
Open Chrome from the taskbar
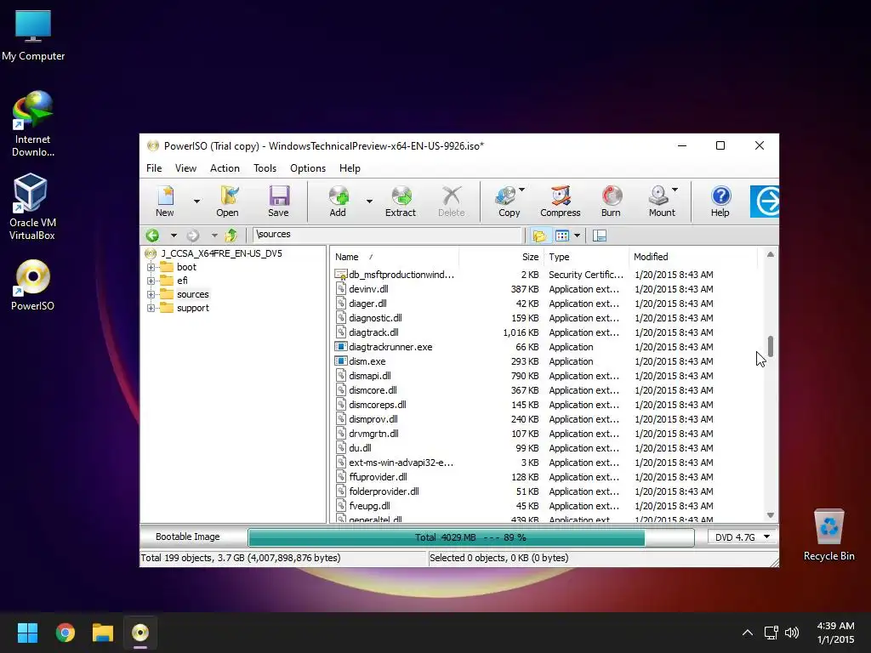click(x=65, y=633)
